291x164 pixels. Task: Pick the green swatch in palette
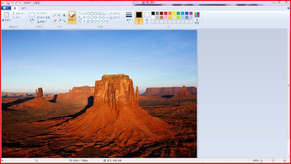click(178, 13)
